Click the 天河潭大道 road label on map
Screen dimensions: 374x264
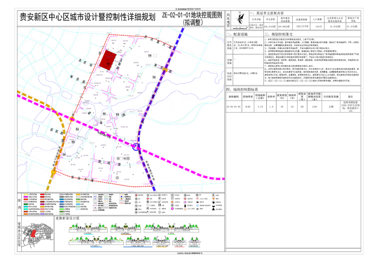pyautogui.click(x=158, y=42)
